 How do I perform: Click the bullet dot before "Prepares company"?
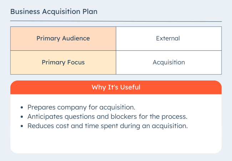[x=22, y=107]
